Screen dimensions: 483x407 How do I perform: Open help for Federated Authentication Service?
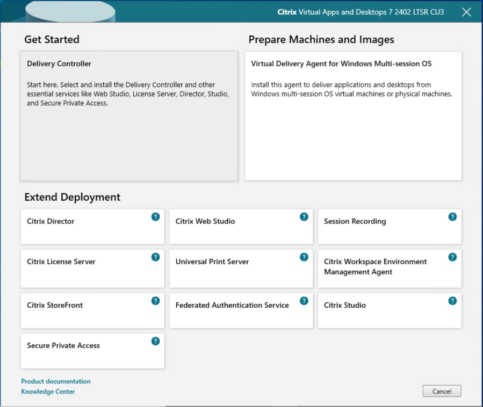[x=304, y=301]
